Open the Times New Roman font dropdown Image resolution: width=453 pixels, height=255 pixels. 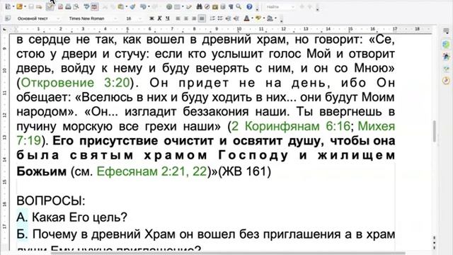[115, 18]
